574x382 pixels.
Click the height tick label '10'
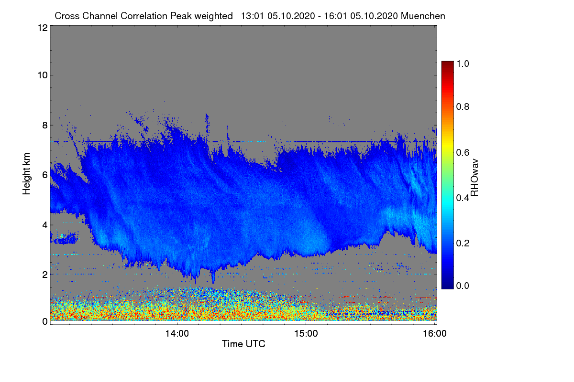point(42,75)
